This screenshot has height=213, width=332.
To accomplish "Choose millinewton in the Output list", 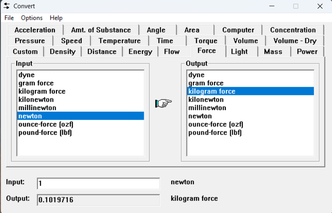I will (207, 108).
